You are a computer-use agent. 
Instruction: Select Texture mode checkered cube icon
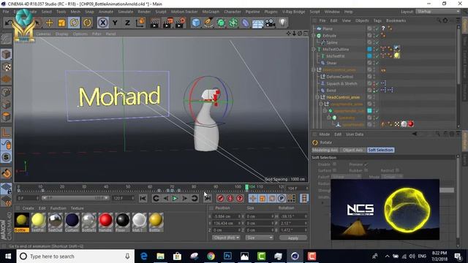click(x=7, y=66)
